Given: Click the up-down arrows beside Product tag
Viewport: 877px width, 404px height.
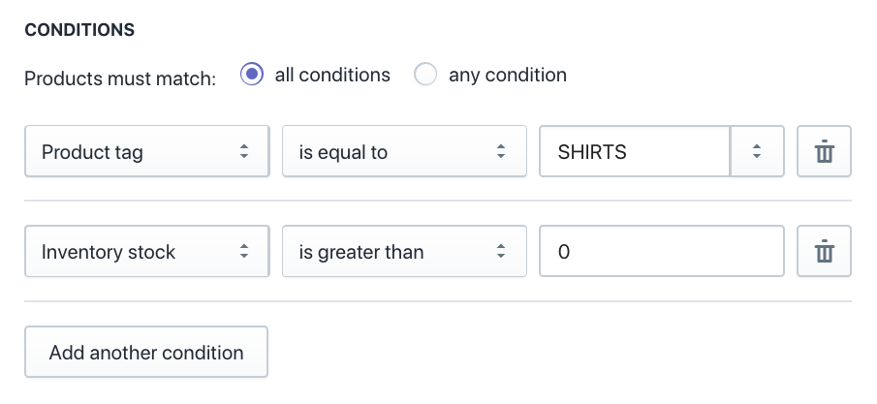Looking at the screenshot, I should click(244, 152).
